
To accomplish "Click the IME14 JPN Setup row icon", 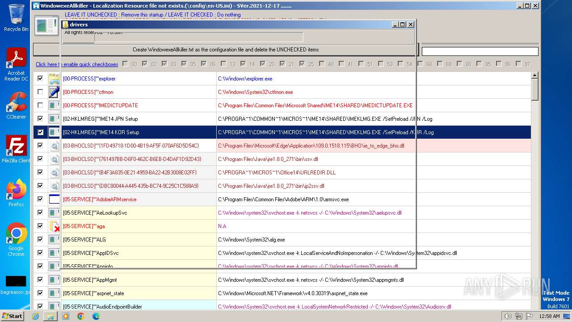I will pyautogui.click(x=54, y=119).
